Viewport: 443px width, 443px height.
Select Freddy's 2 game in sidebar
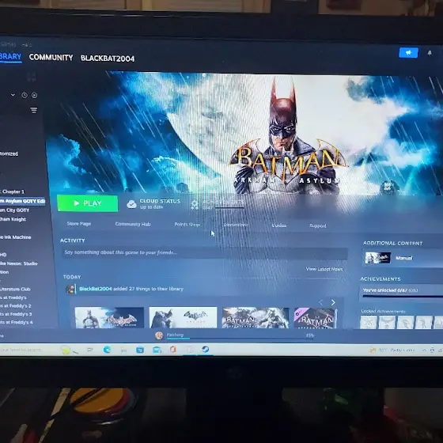16,305
